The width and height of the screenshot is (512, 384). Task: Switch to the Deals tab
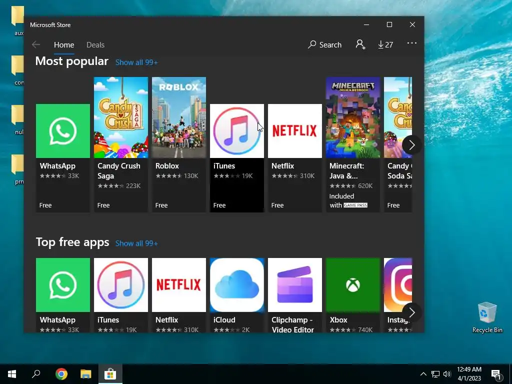[x=95, y=44]
